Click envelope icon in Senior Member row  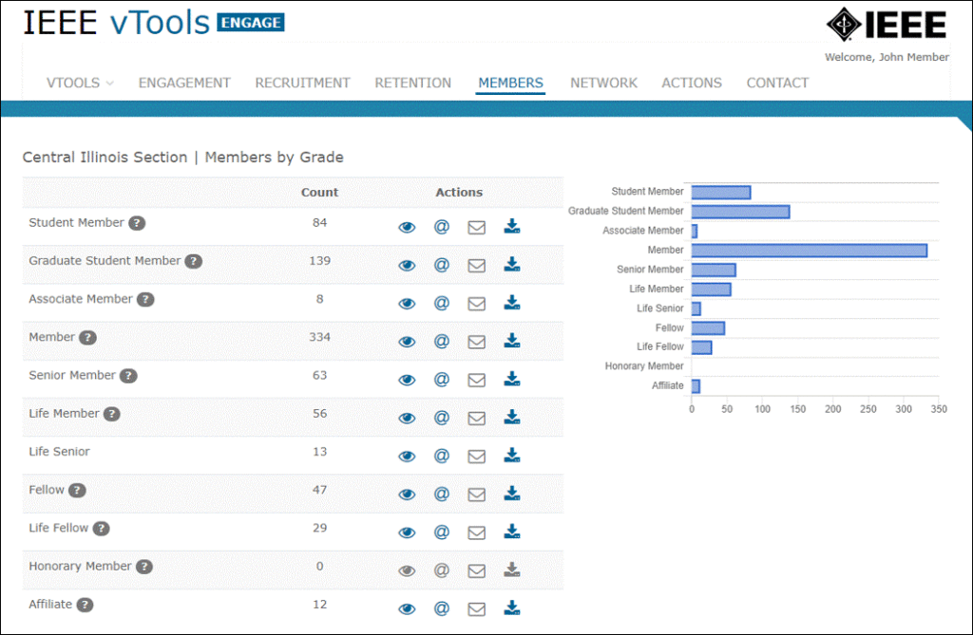(x=476, y=379)
